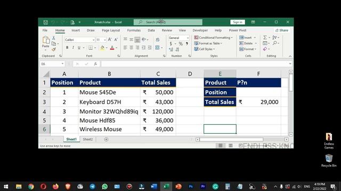Click the Wrap Text icon
This screenshot has width=341, height=191.
click(x=158, y=40)
